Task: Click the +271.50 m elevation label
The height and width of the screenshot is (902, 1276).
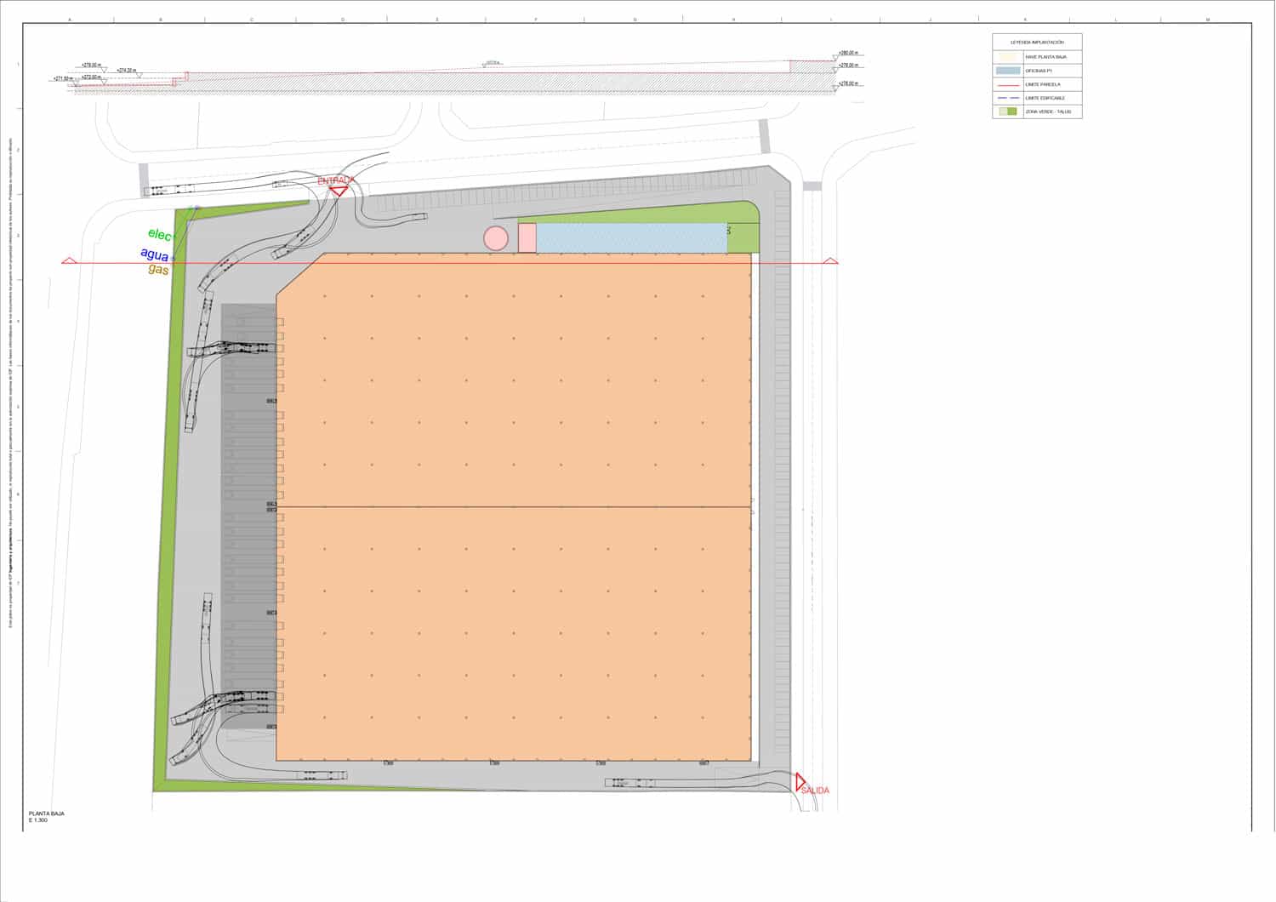Action: (63, 78)
